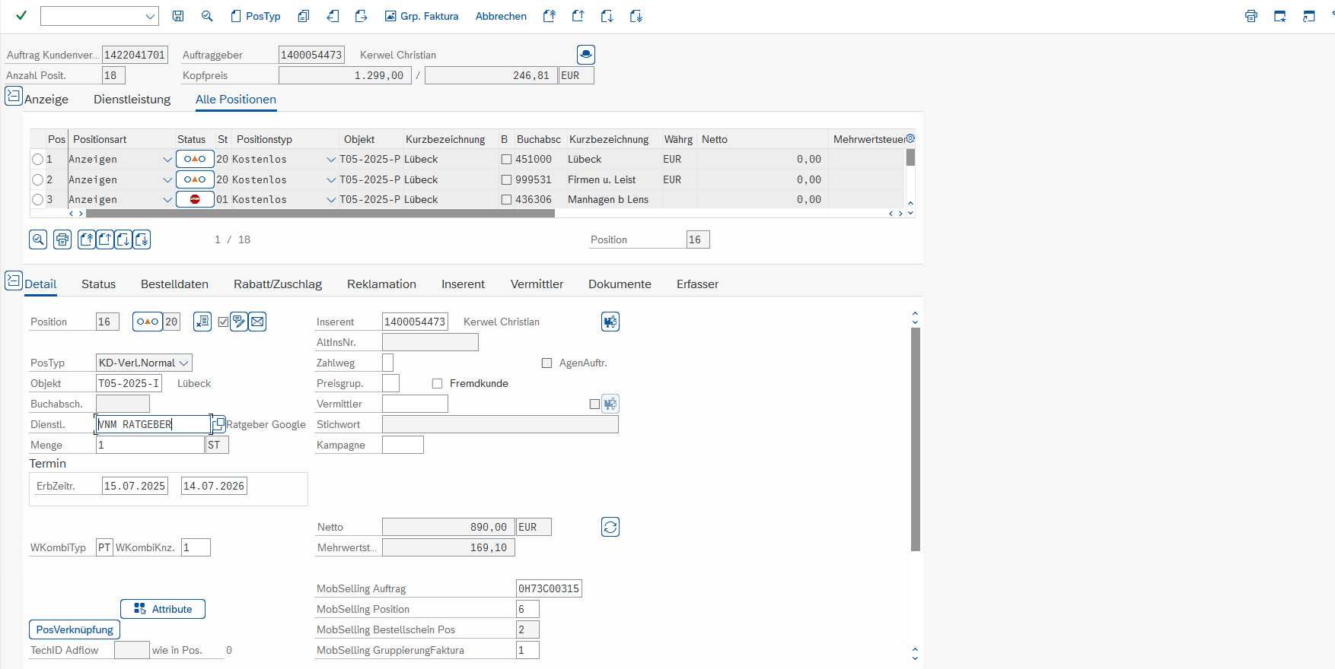Click the pencil note edit icon

[x=239, y=322]
